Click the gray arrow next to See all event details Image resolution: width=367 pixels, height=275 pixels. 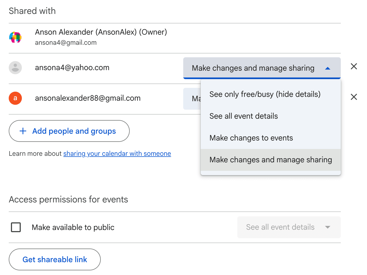[x=328, y=227]
